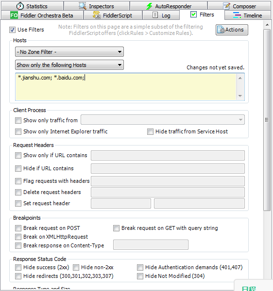Image resolution: width=273 pixels, height=291 pixels.
Task: Open the client process traffic dropdown
Action: point(163,120)
